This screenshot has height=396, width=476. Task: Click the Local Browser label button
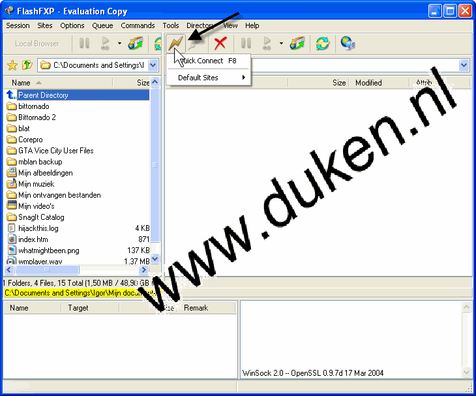coord(37,44)
